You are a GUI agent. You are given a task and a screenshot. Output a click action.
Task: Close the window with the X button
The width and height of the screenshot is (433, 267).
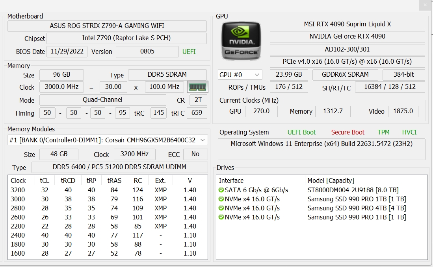click(425, 5)
